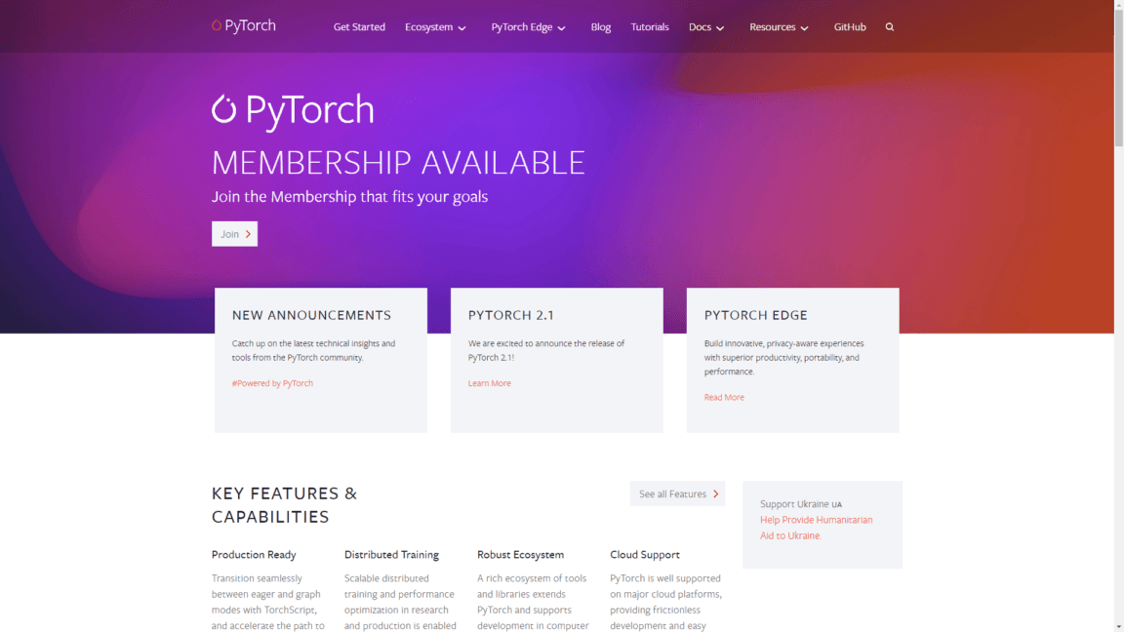
Task: Expand the Resources dropdown menu
Action: [x=779, y=27]
